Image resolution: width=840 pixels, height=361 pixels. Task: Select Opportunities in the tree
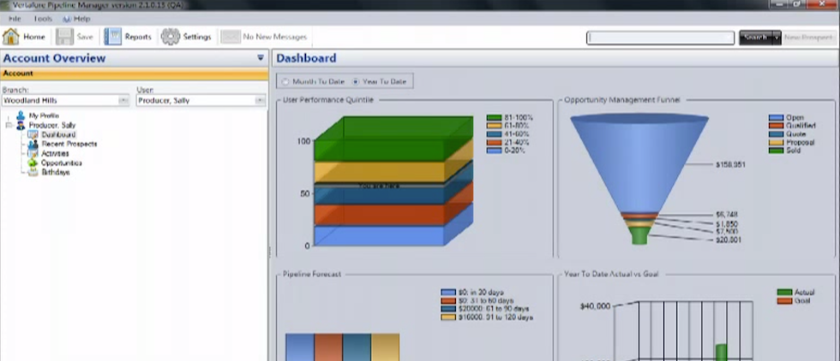(x=62, y=163)
